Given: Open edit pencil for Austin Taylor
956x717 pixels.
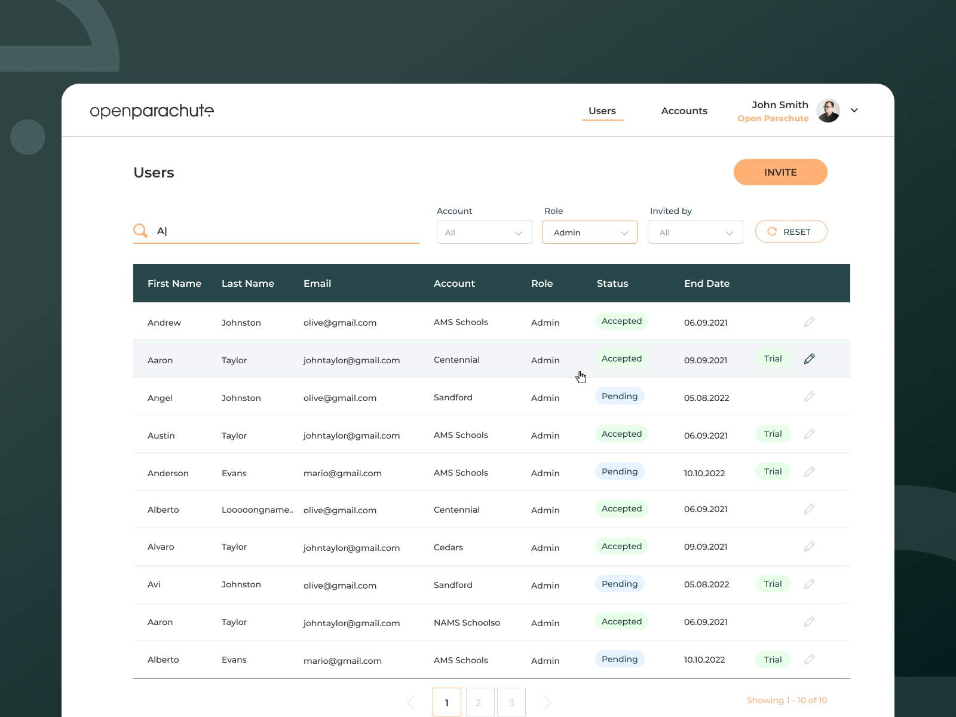Looking at the screenshot, I should coord(809,434).
